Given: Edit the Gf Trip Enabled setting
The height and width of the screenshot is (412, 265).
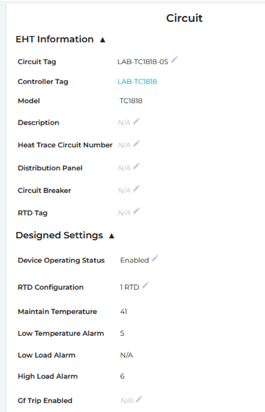Looking at the screenshot, I should (x=139, y=399).
